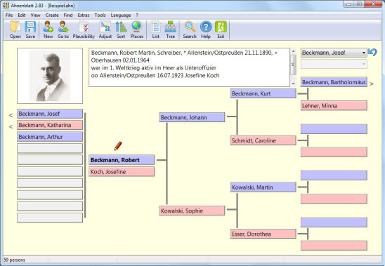The image size is (385, 266).
Task: Click the portrait photo of Robert Beckmann
Action: tap(50, 76)
